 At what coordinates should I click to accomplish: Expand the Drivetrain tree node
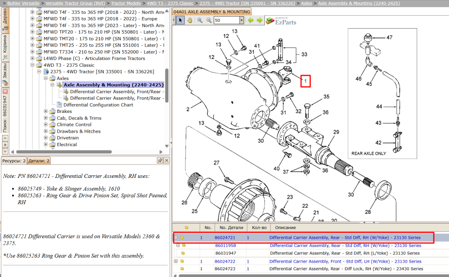[x=45, y=138]
